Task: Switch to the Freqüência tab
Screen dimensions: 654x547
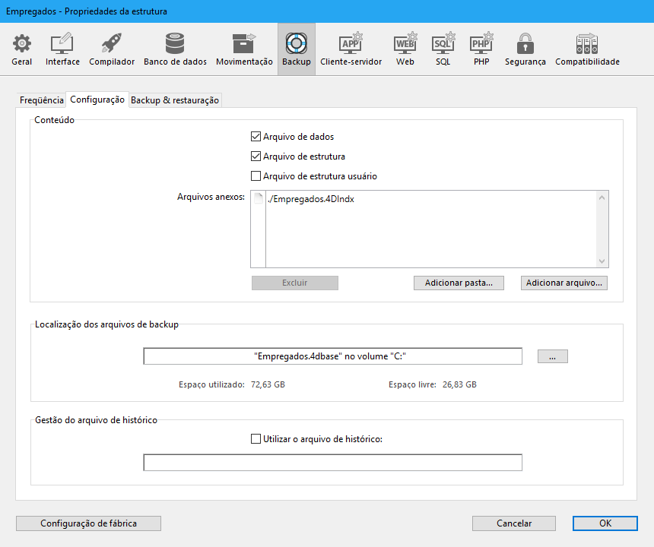Action: (x=42, y=100)
